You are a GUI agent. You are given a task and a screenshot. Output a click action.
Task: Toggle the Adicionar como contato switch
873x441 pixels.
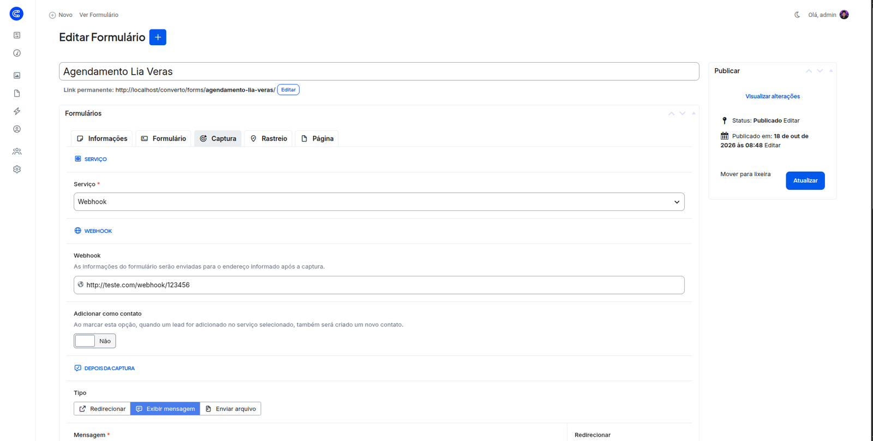pyautogui.click(x=95, y=341)
